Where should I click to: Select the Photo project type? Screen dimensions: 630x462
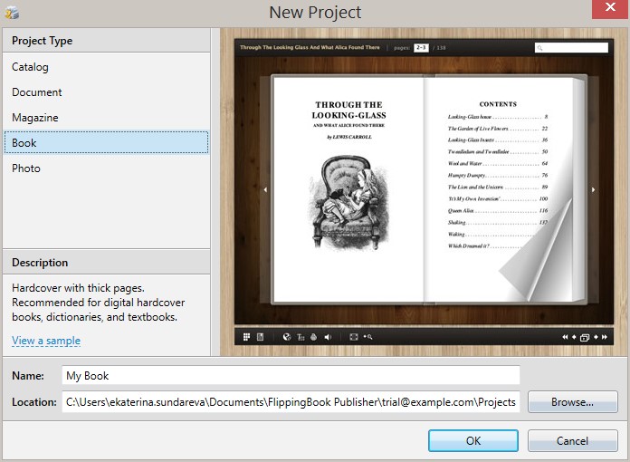coord(107,168)
